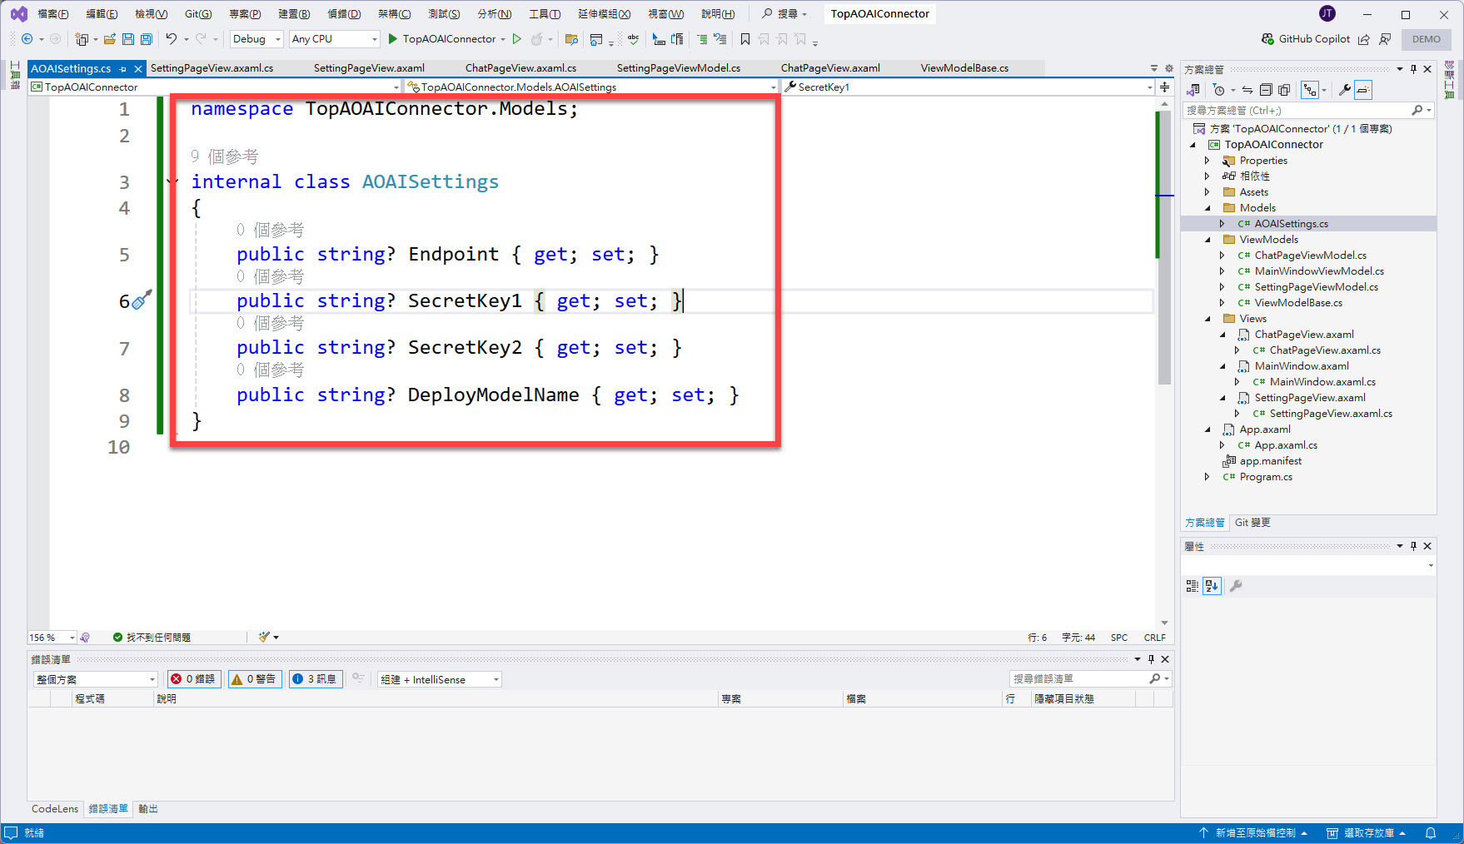
Task: Pin the Properties panel
Action: 1414,546
